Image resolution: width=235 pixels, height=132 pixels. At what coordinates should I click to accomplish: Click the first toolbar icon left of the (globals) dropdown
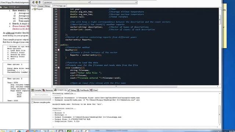point(33,2)
